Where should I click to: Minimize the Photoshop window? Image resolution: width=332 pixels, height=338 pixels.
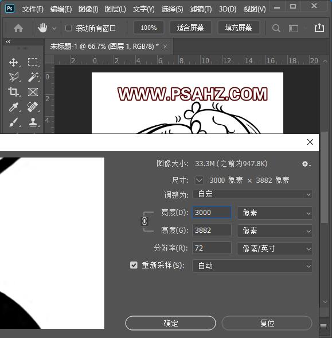coord(277,7)
